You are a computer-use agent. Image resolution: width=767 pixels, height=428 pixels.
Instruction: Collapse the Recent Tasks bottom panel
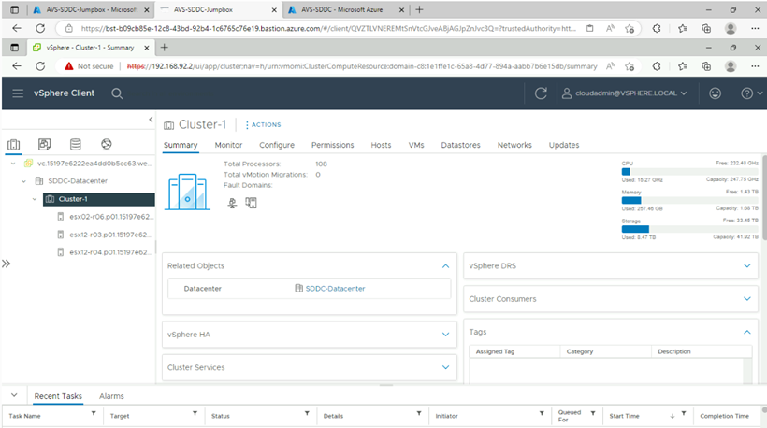[x=14, y=395]
